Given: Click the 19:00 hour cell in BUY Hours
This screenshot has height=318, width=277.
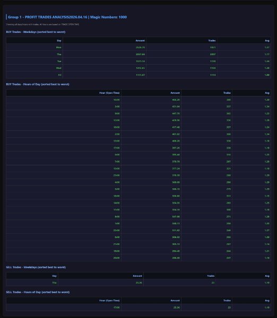Looking at the screenshot, I should 64,251.
